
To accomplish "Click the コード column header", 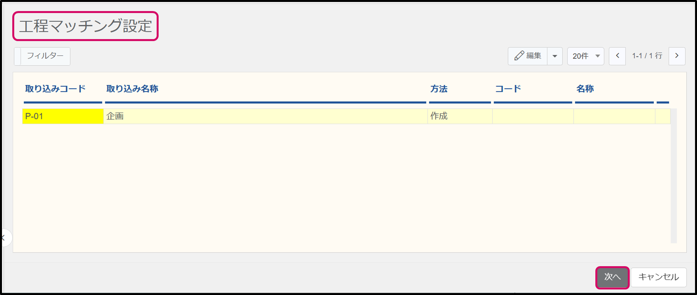I will 508,89.
